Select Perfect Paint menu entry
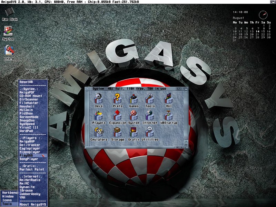 (31, 170)
